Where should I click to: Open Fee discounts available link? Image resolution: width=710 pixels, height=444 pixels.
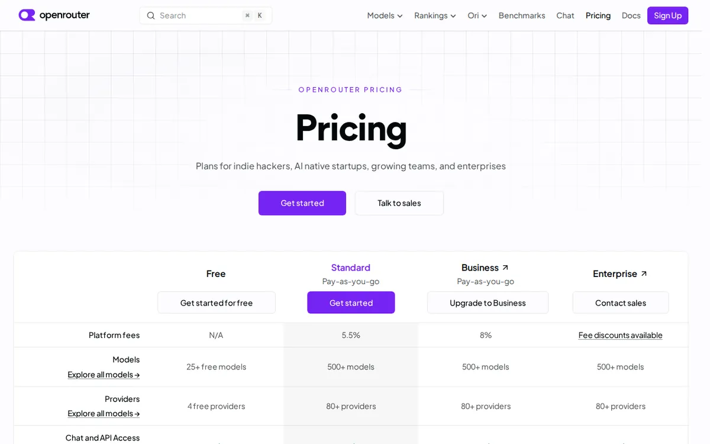(621, 335)
